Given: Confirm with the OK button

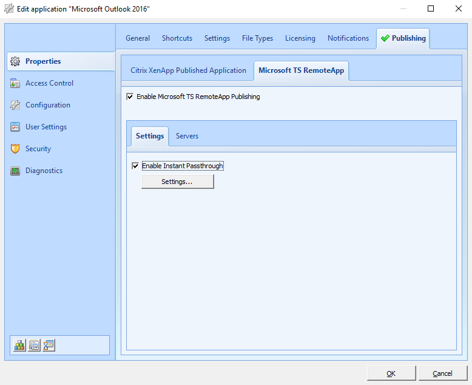Looking at the screenshot, I should 391,373.
